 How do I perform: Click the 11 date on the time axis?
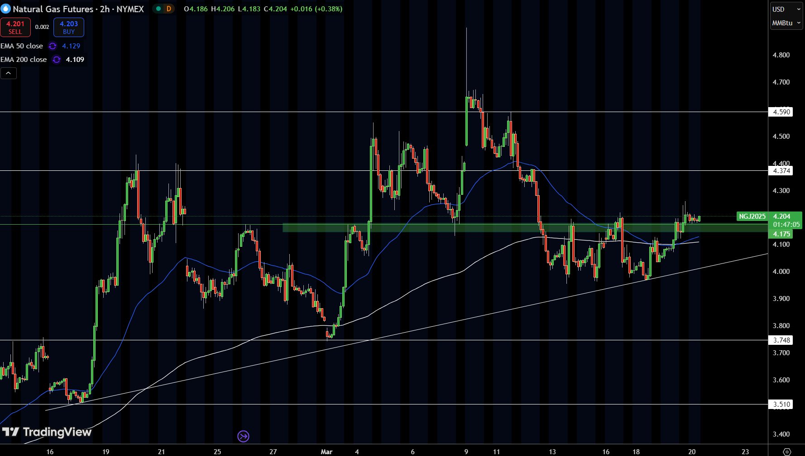[497, 452]
